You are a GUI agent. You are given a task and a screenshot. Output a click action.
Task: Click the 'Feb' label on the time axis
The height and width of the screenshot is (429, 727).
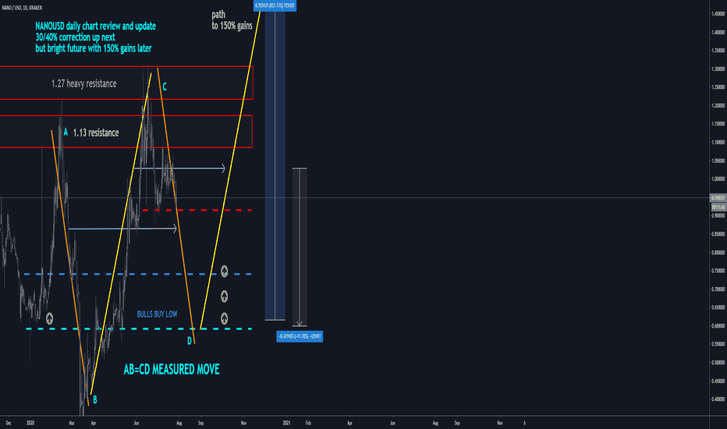point(308,423)
